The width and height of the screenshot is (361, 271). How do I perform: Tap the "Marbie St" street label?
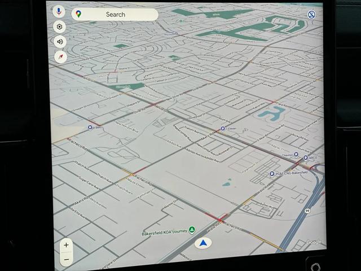pos(170,204)
